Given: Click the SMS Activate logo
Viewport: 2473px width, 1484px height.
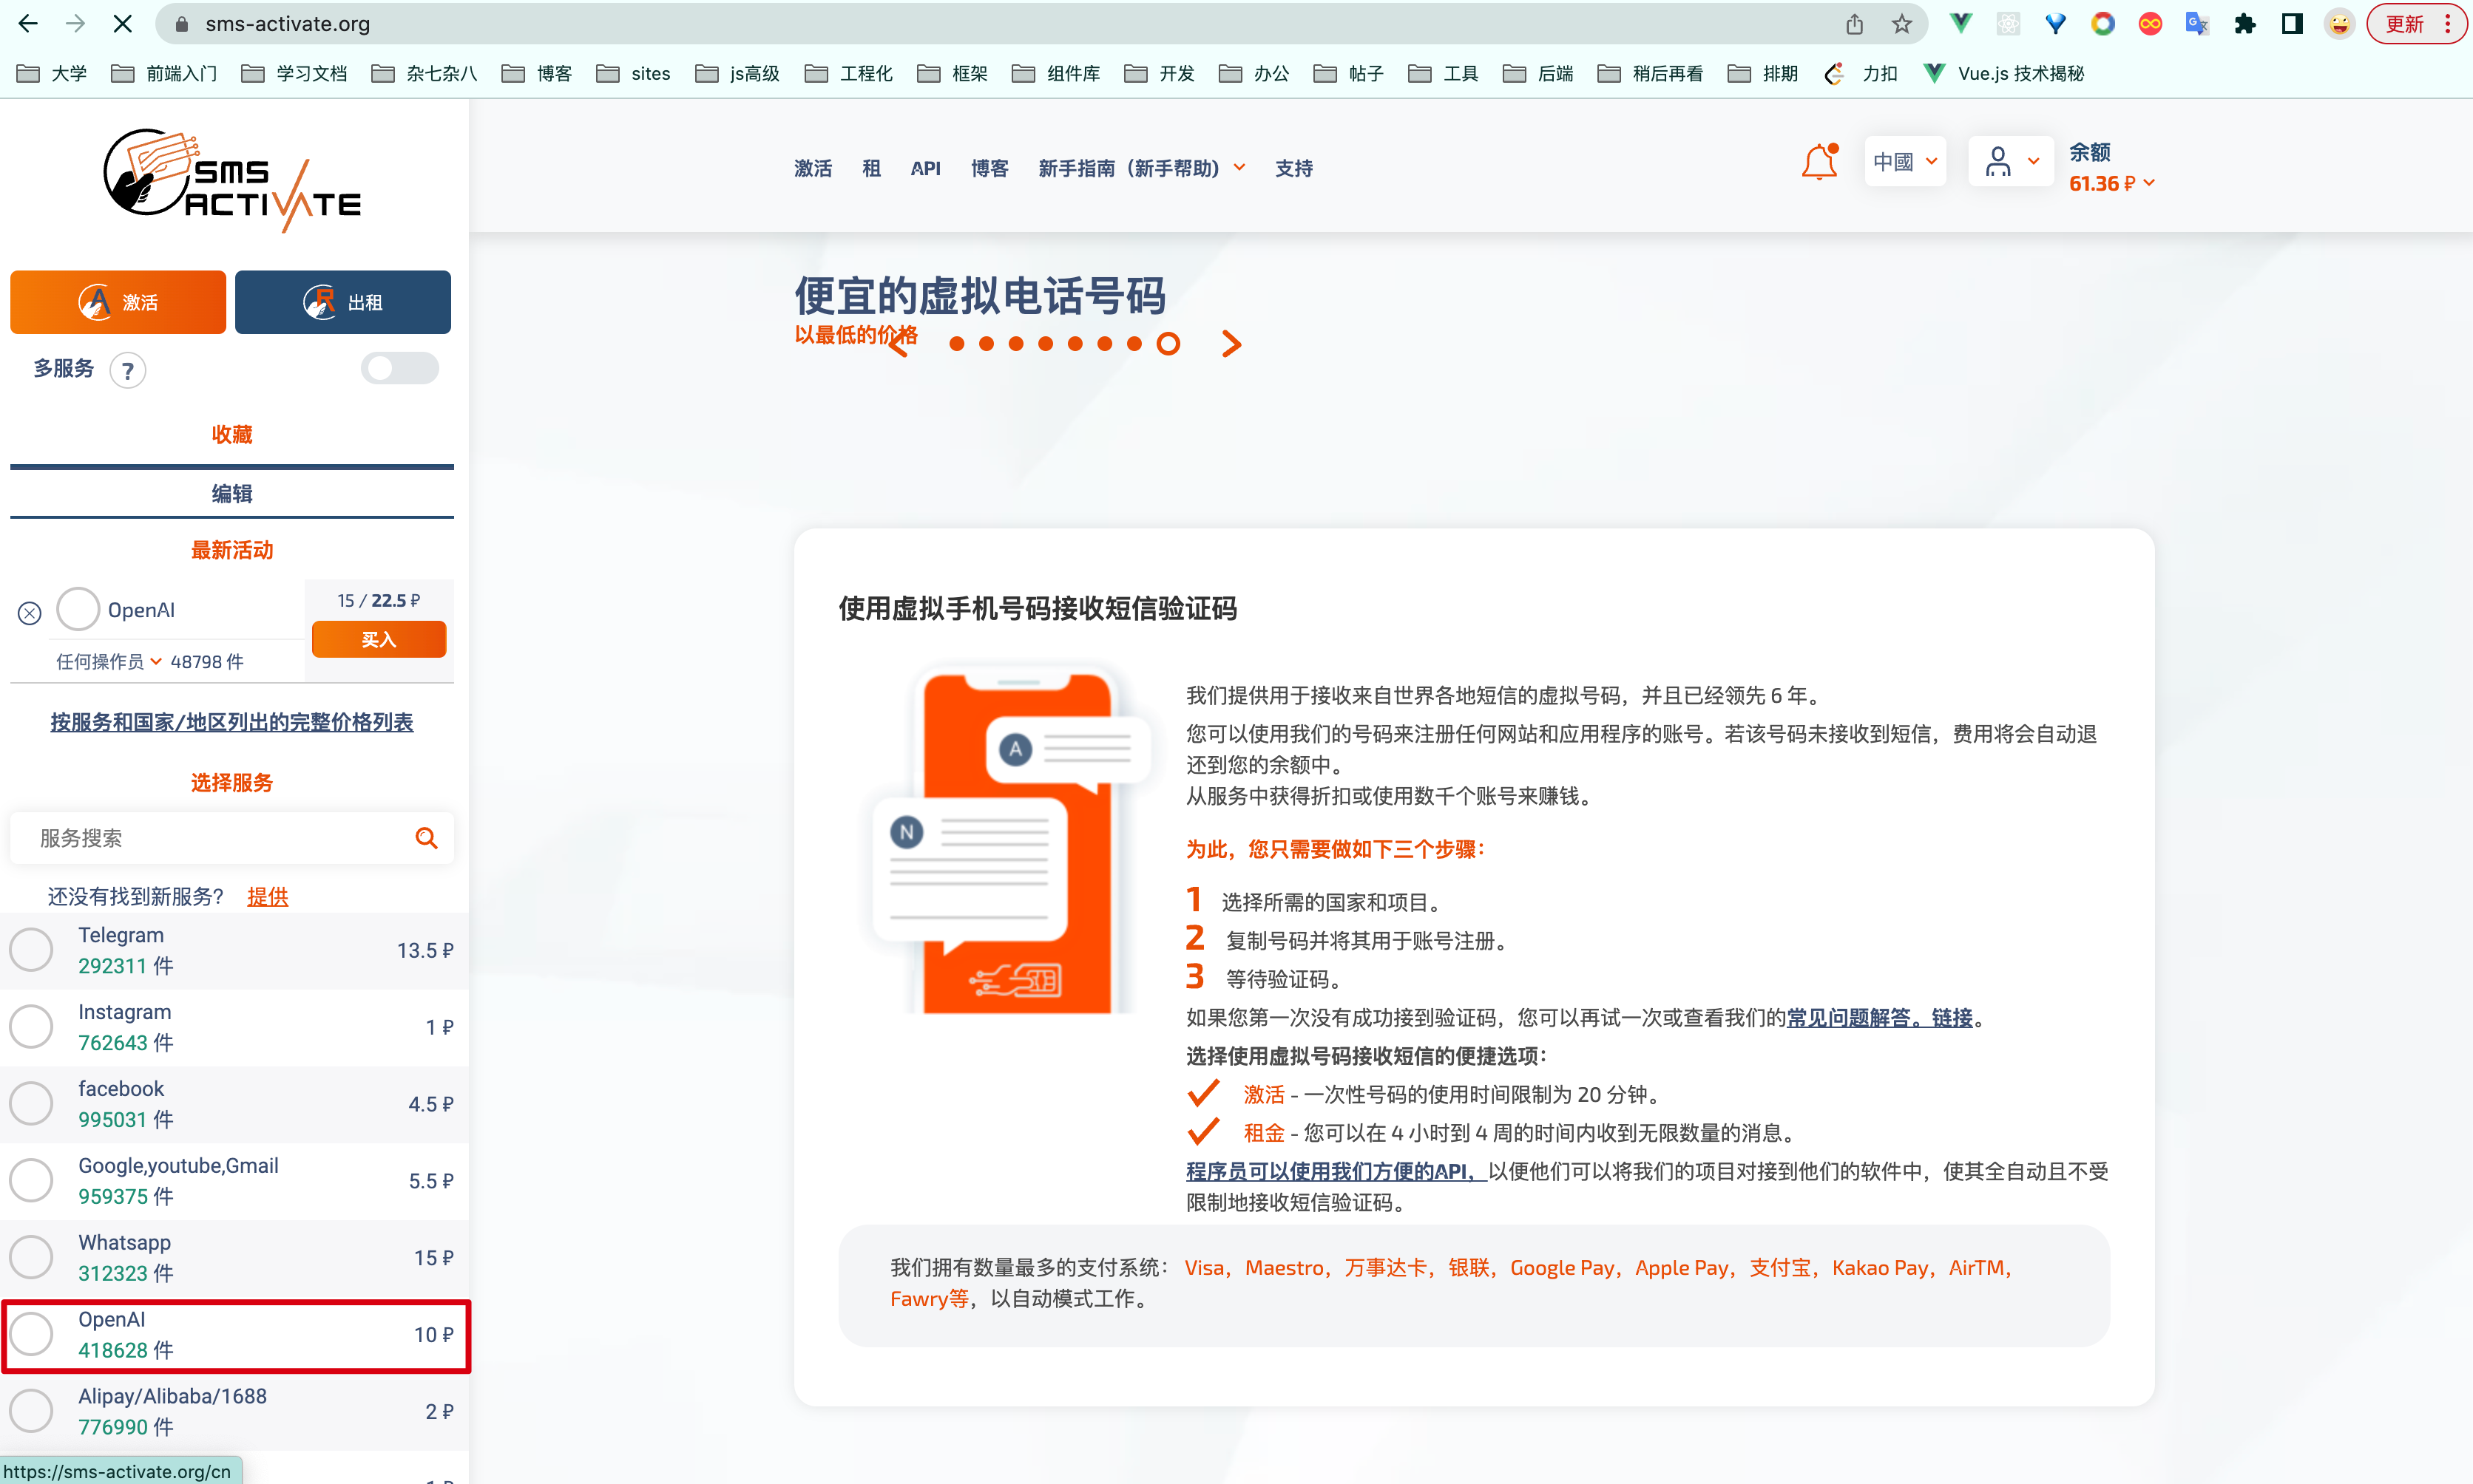Looking at the screenshot, I should tap(232, 182).
